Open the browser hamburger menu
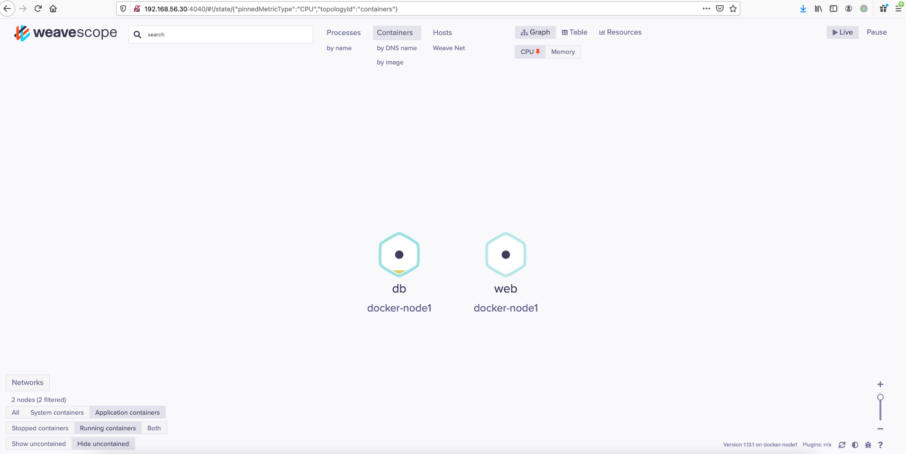This screenshot has height=454, width=906. click(x=898, y=9)
